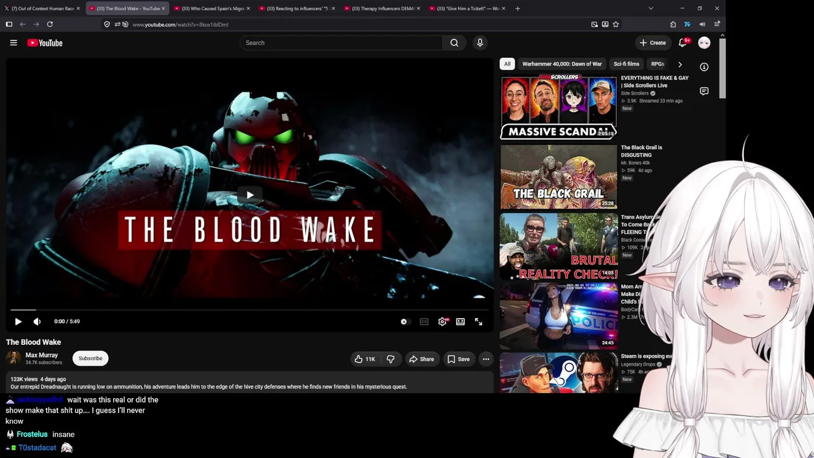The width and height of the screenshot is (814, 458).
Task: Switch the player to theater mode
Action: coord(460,322)
